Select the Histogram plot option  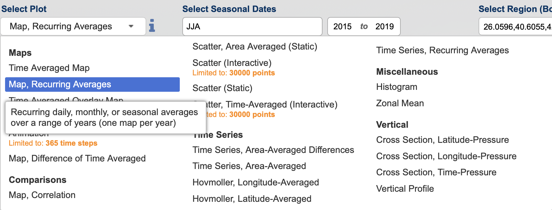[397, 87]
